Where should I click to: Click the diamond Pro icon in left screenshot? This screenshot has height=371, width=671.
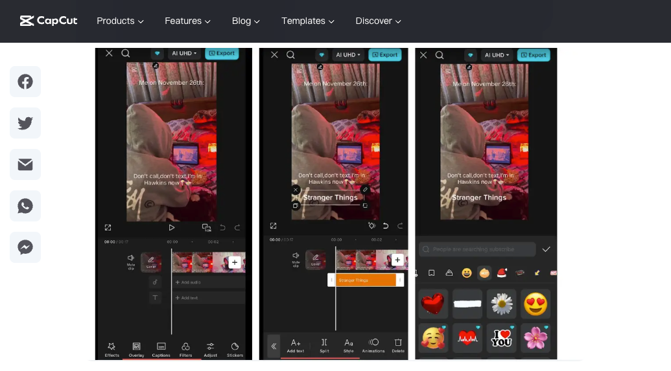tap(157, 54)
